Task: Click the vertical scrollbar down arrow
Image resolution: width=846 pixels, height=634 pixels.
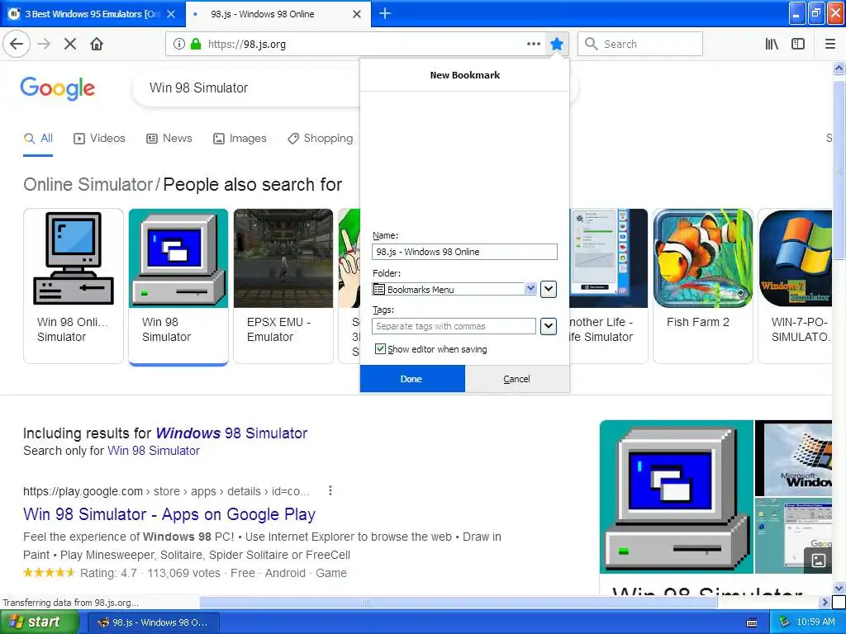Action: click(839, 588)
